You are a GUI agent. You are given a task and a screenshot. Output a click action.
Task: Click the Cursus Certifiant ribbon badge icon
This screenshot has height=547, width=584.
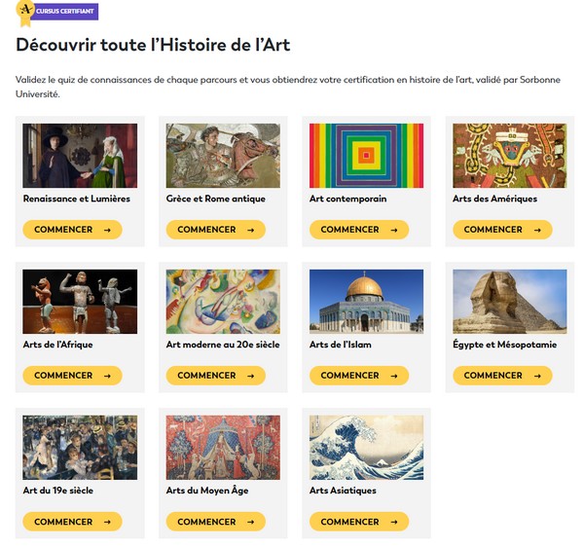pyautogui.click(x=25, y=14)
